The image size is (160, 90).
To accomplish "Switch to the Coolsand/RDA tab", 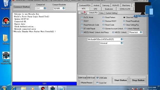I will click(85, 5).
